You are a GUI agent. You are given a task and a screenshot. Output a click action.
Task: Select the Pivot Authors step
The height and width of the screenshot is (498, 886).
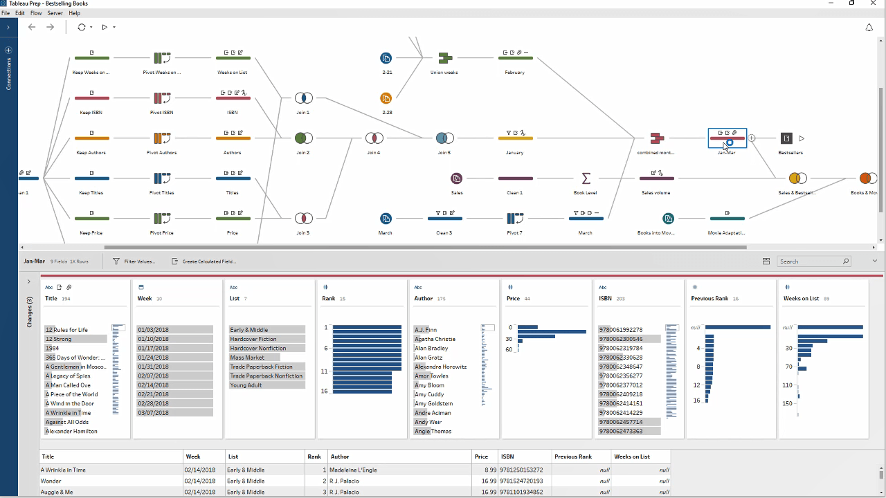(162, 138)
